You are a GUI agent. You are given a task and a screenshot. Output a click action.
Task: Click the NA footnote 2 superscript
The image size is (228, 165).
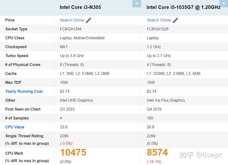[x=67, y=46]
